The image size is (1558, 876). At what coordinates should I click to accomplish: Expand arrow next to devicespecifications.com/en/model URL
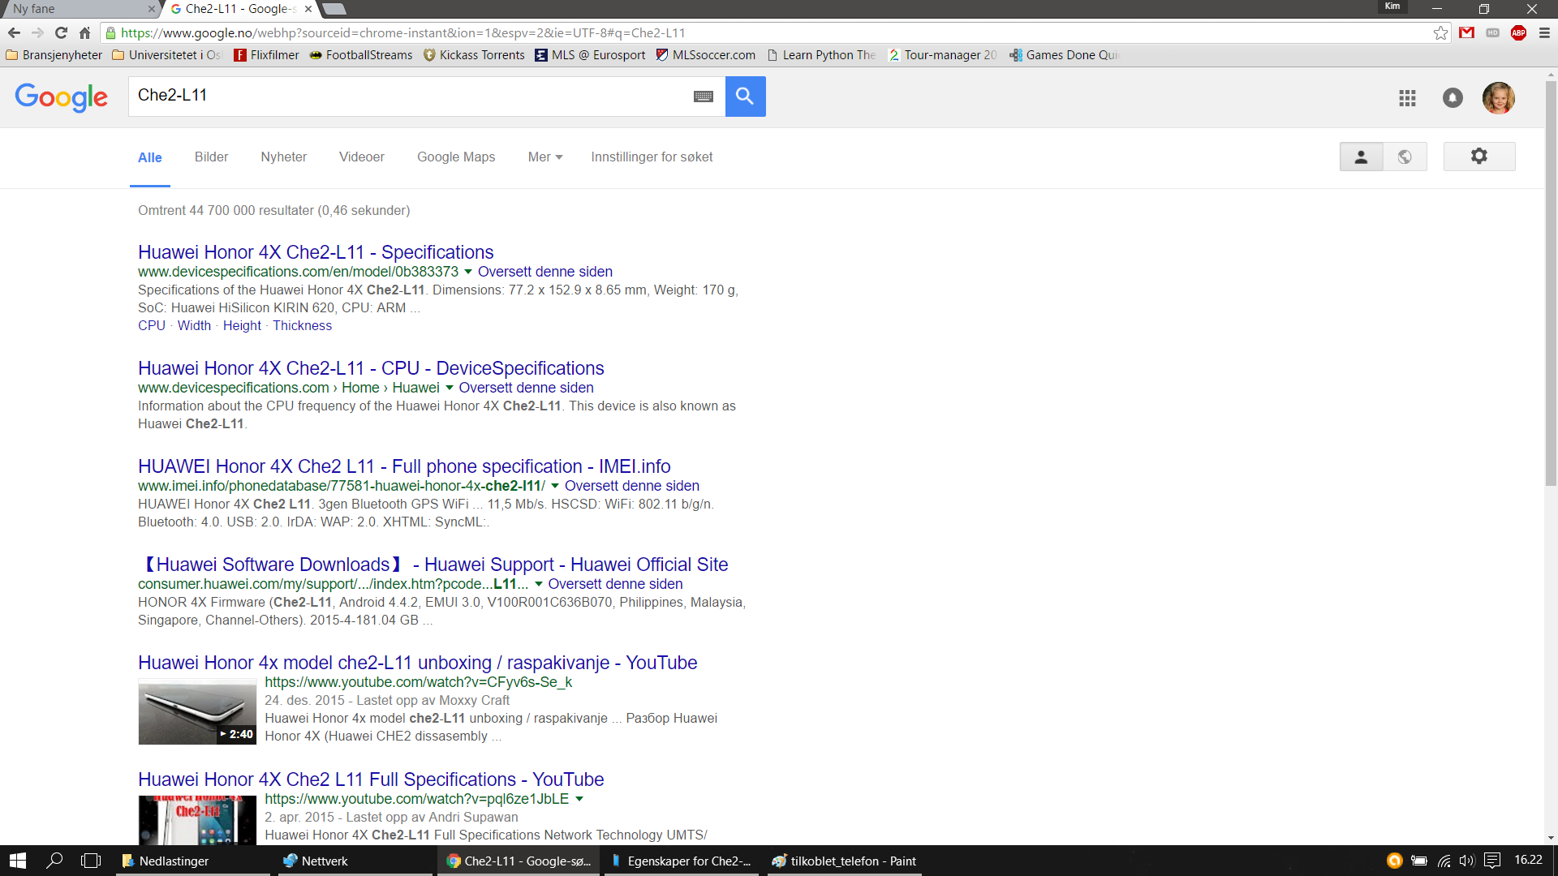pyautogui.click(x=468, y=273)
